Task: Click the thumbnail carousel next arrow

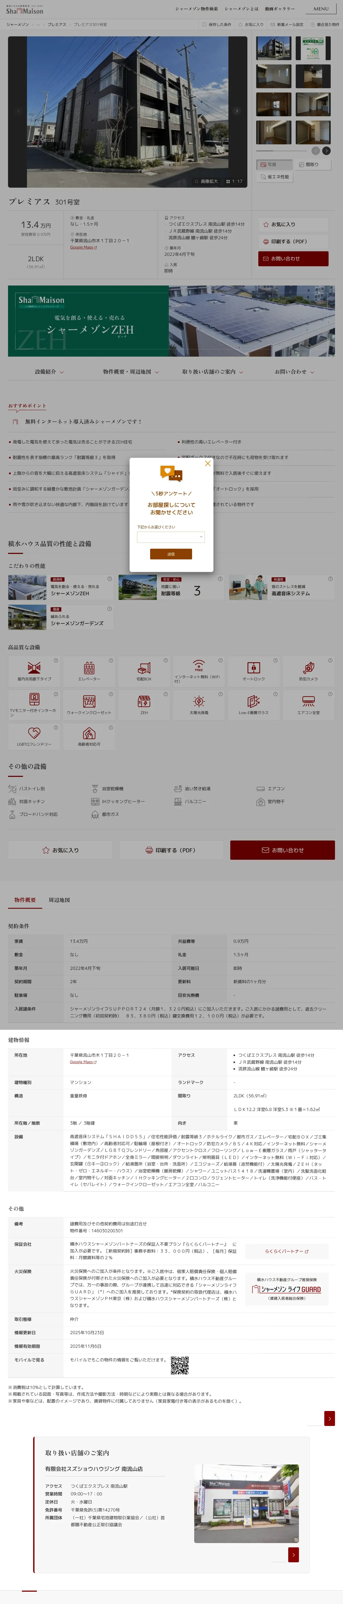Action: [326, 151]
